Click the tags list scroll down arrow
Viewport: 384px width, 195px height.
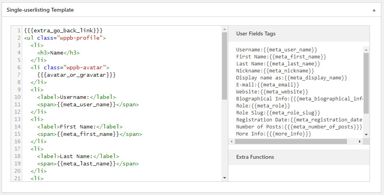pos(366,134)
